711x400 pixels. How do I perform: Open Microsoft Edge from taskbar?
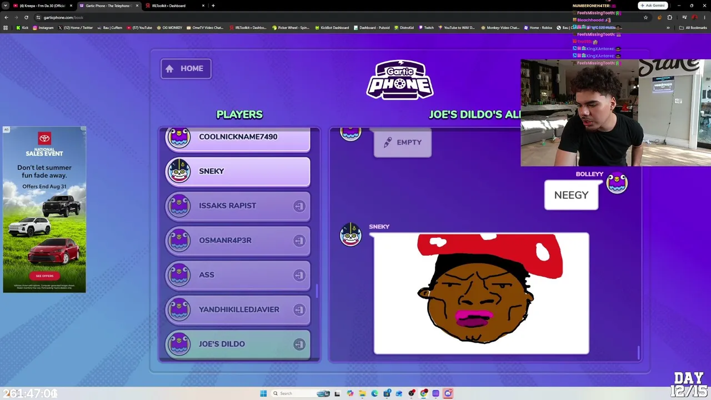374,393
